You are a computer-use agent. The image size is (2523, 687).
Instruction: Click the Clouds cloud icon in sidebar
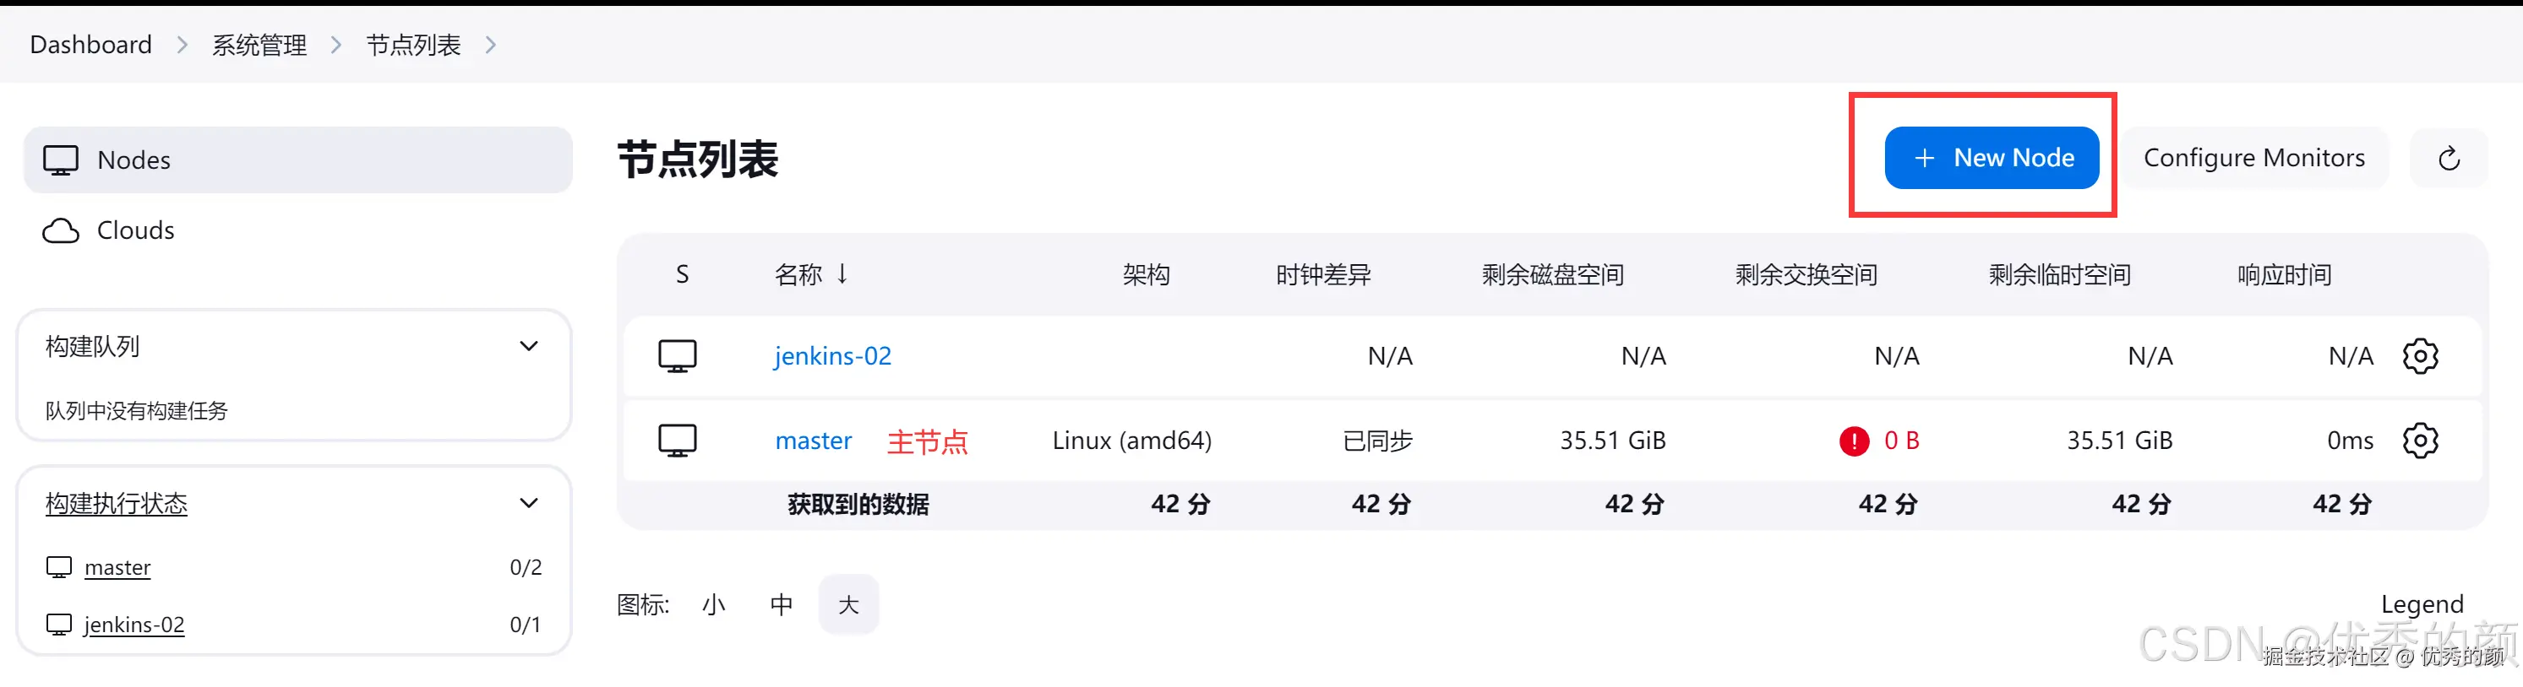[x=61, y=231]
